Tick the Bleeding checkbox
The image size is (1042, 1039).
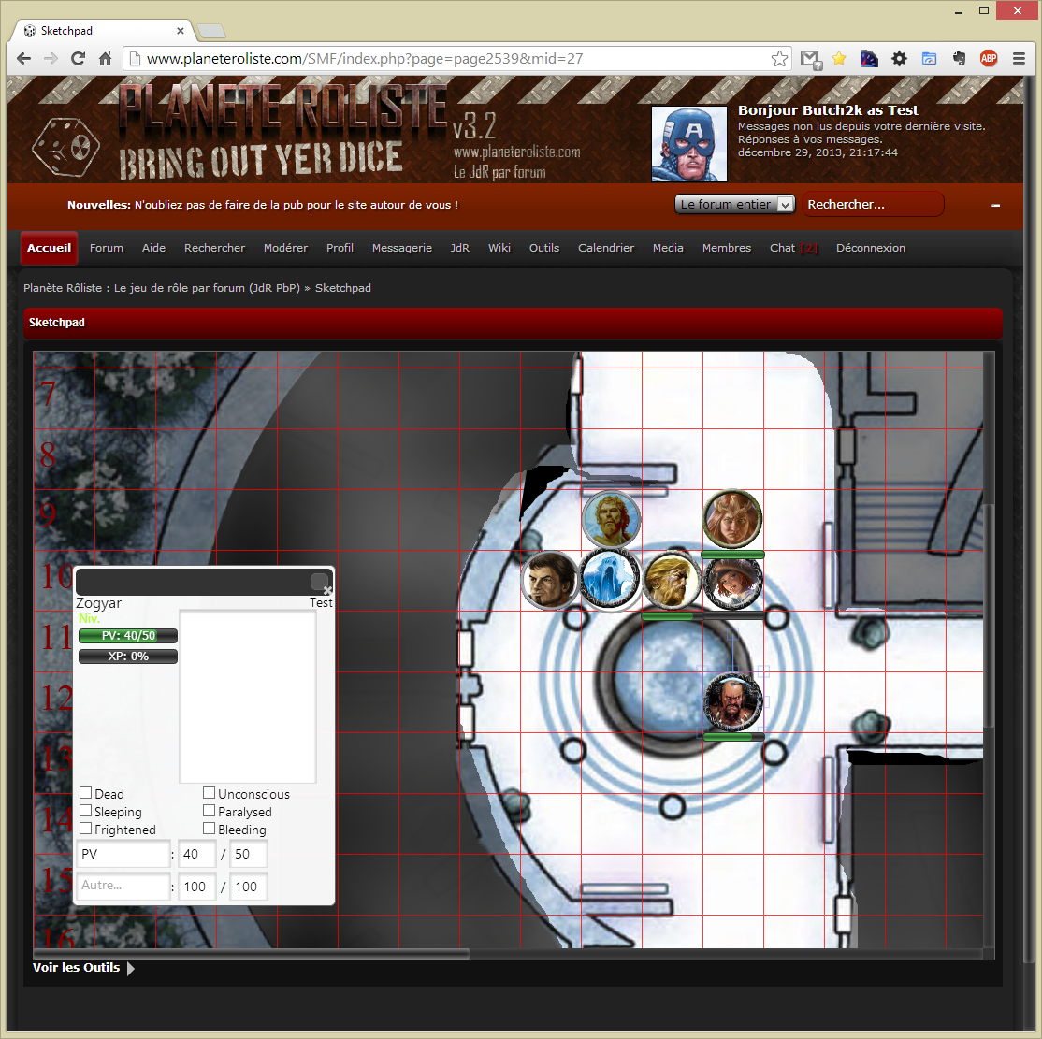(210, 829)
